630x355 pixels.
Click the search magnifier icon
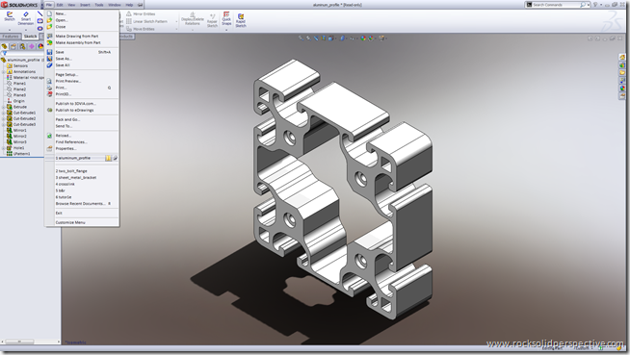[x=583, y=5]
